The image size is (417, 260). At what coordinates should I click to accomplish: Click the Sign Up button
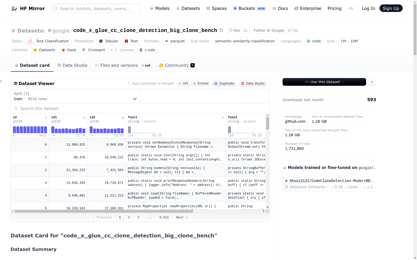click(x=391, y=8)
